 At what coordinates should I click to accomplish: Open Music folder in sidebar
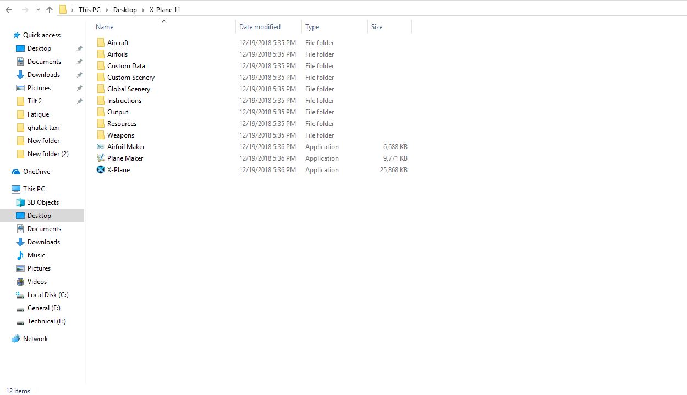(36, 255)
